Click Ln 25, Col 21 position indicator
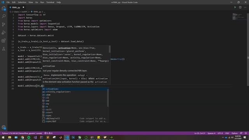The height and width of the screenshot is (140, 249). [200, 133]
